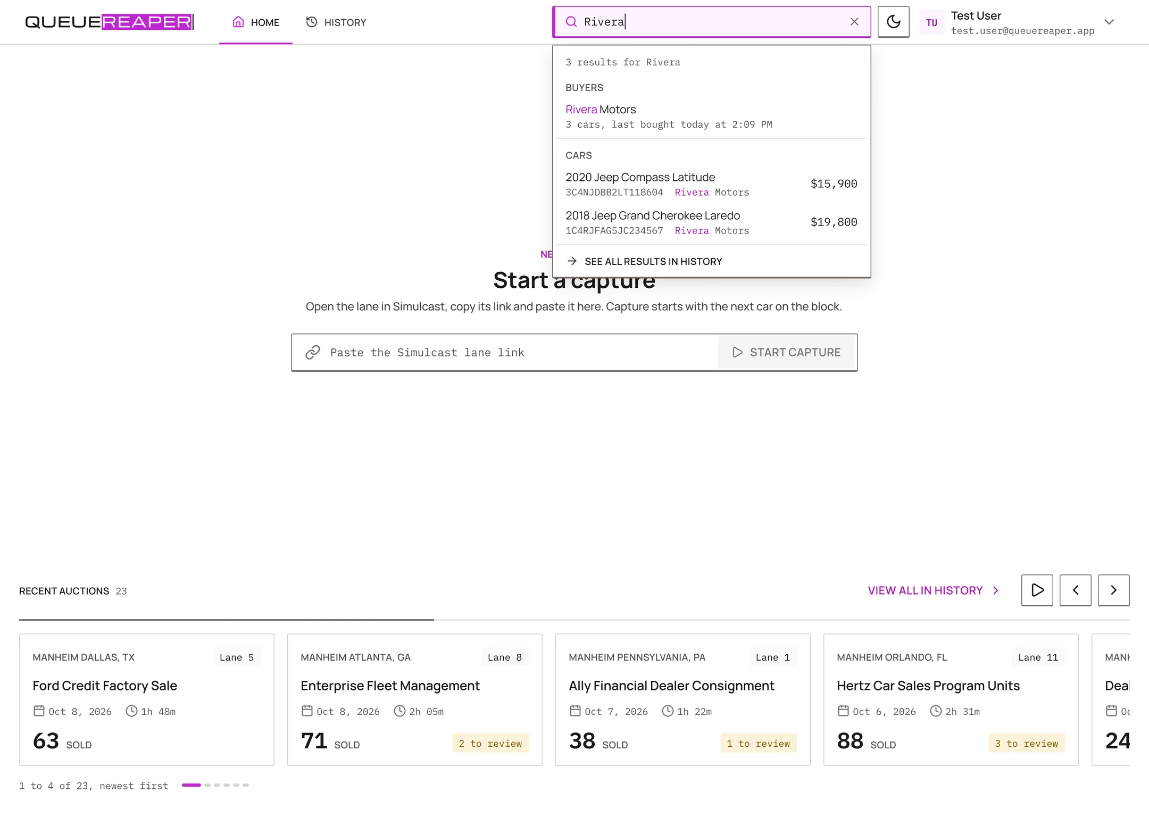The image size is (1149, 817).
Task: Click the clock icon next to 2h 05m
Action: (x=399, y=711)
